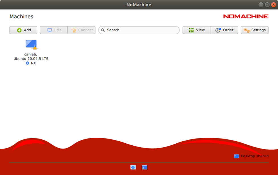Viewport: 278px width, 175px height.
Task: Select the canlab machine monitor icon
Action: point(32,44)
